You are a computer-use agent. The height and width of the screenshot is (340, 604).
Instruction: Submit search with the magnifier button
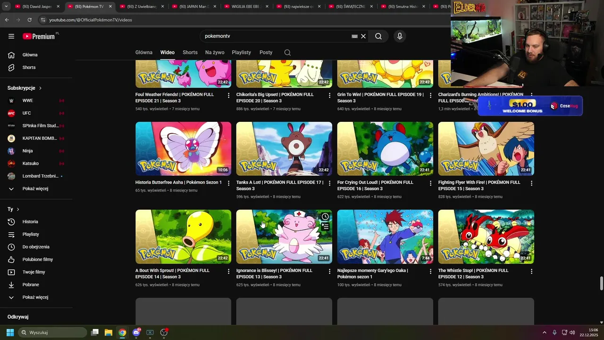tap(378, 36)
